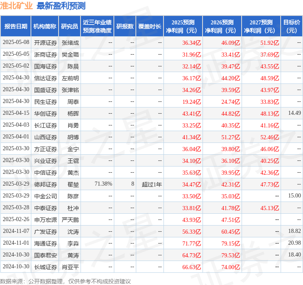Image resolution: width=303 pixels, height=285 pixels.
Task: Click the 2025预测净利润 header
Action: [x=183, y=26]
